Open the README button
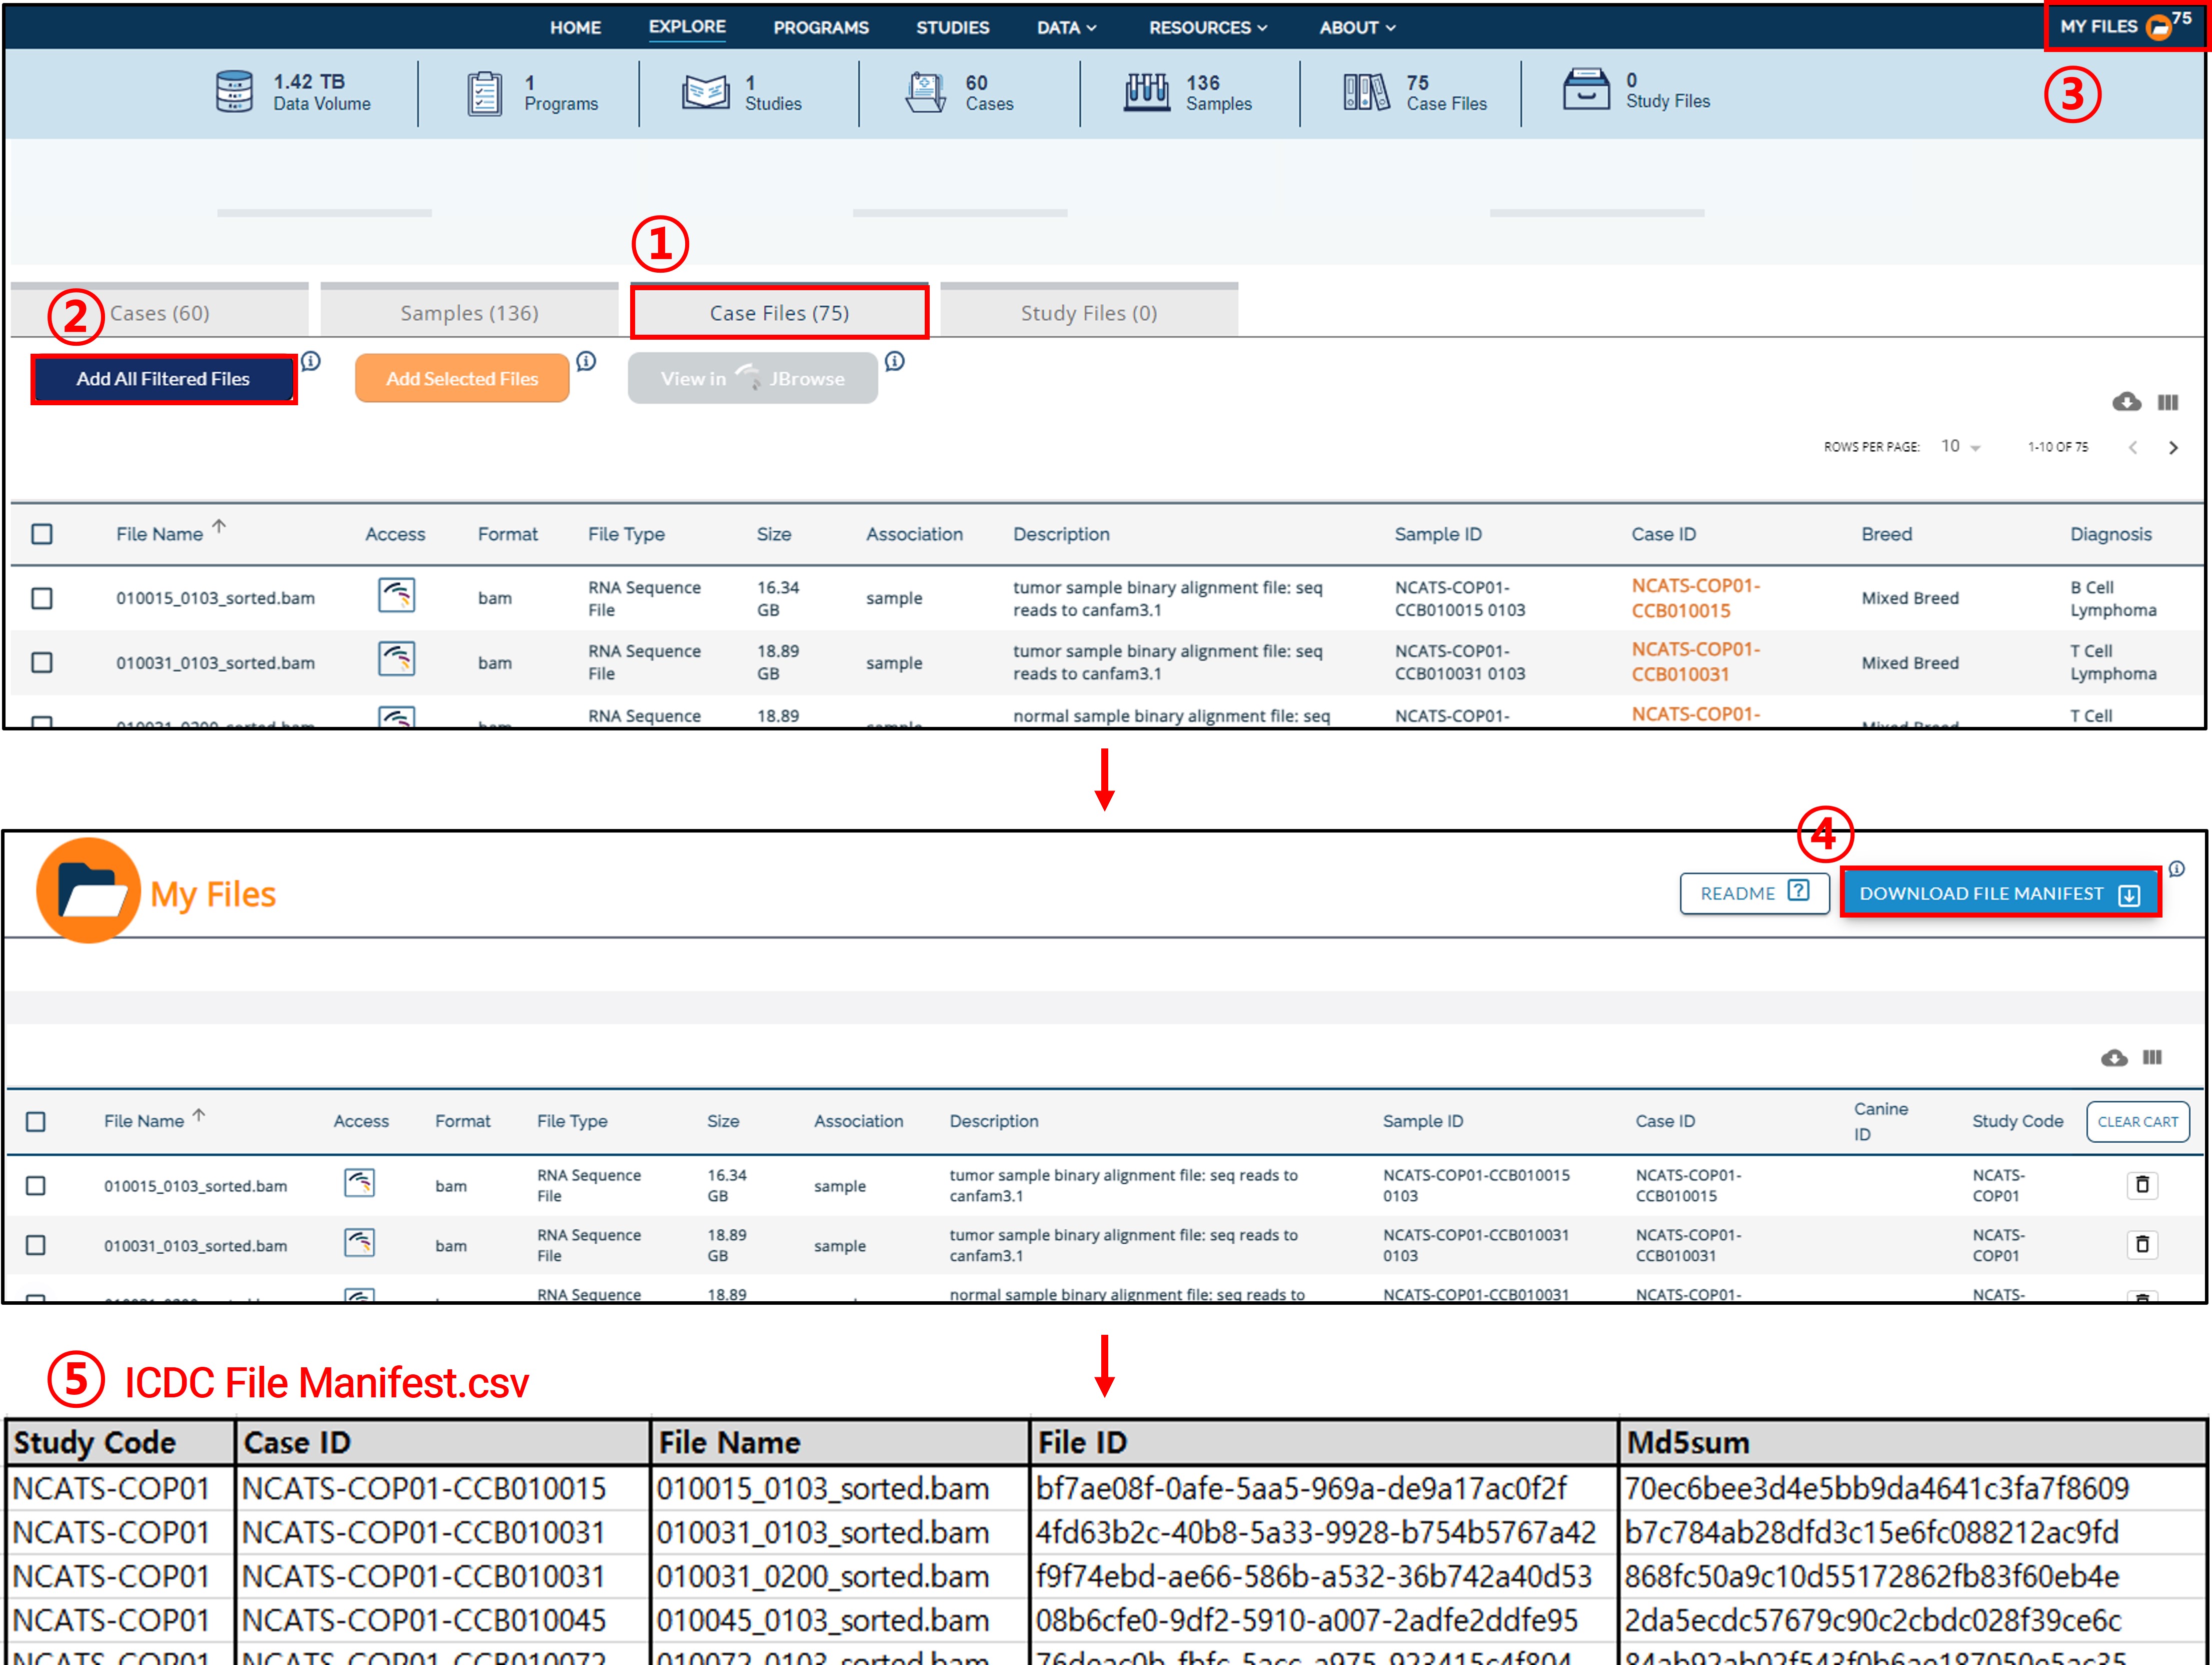 1754,893
